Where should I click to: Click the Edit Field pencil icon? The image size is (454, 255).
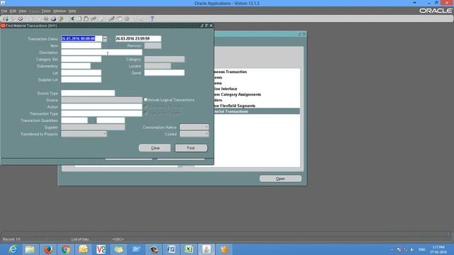pos(112,19)
